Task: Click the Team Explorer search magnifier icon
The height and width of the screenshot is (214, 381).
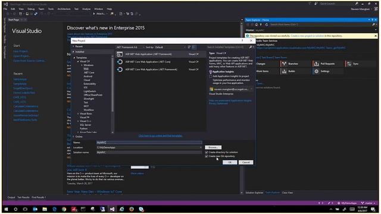Action: [374, 24]
